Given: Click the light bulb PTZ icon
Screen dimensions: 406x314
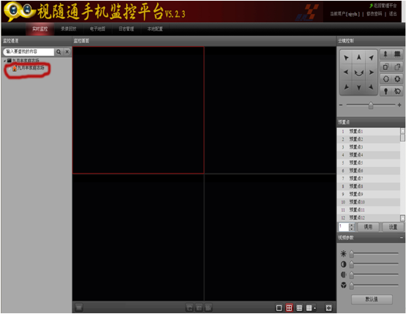Looking at the screenshot, I should pos(385,91).
